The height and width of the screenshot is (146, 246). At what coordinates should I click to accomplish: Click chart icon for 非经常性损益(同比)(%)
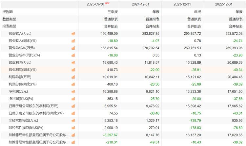[x=73, y=127]
